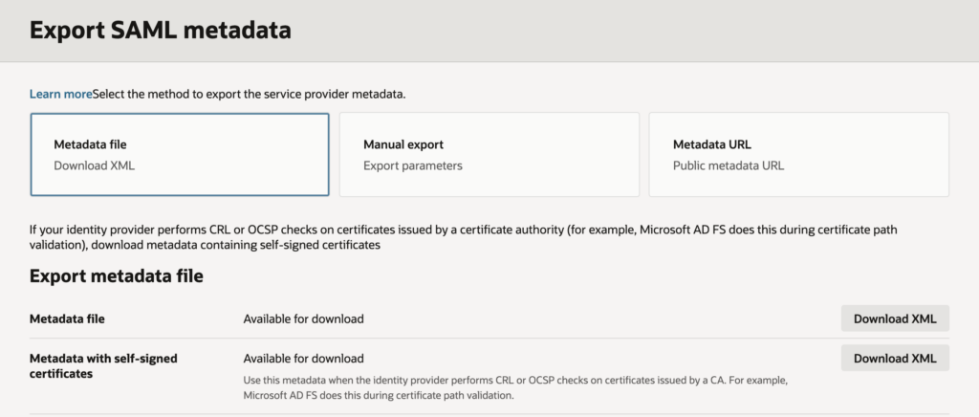Screen dimensions: 979x417
Task: Download XML for the Metadata file row
Action: [x=894, y=318]
